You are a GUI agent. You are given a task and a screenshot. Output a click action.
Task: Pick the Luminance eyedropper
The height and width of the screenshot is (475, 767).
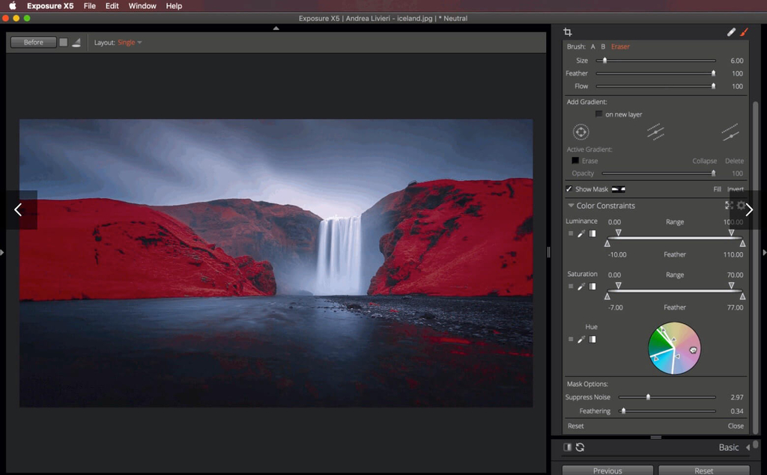pyautogui.click(x=581, y=233)
